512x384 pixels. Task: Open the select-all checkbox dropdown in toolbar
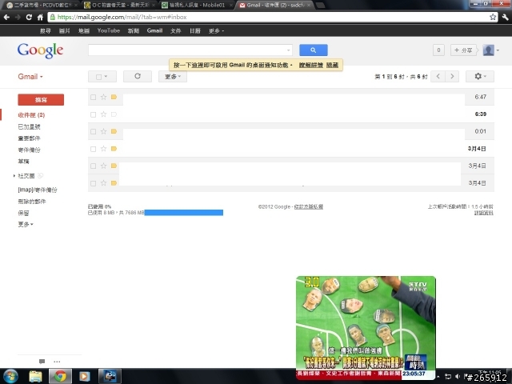point(102,77)
